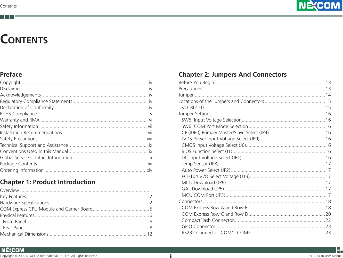The width and height of the screenshot is (343, 258).
Task: Open Temp Sensor (JP8) entry
Action: click(x=256, y=164)
